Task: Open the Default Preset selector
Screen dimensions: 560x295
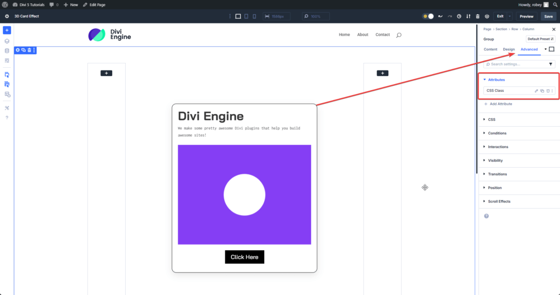Action: coord(541,39)
